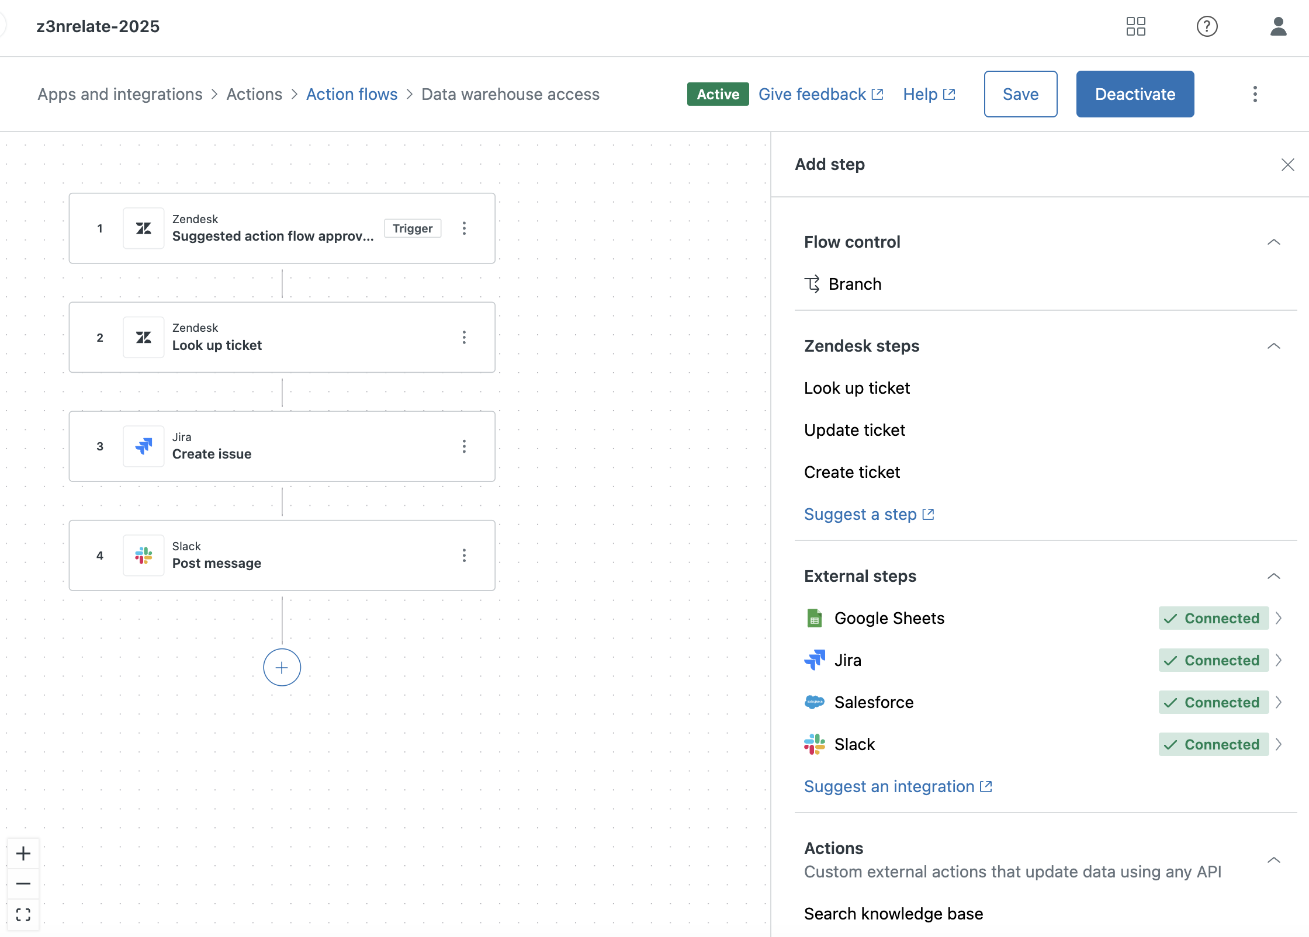Click the Deactivate button
1309x937 pixels.
(x=1135, y=94)
